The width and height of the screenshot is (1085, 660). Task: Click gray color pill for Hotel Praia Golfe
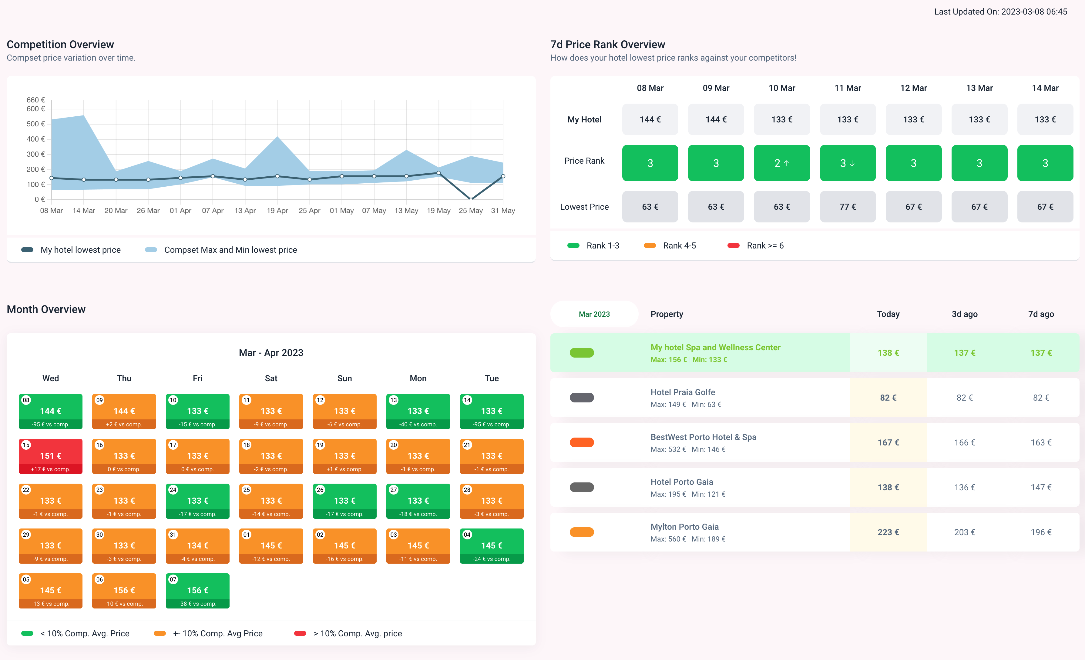tap(582, 398)
